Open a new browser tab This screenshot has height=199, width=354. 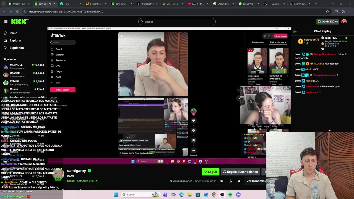pos(316,4)
